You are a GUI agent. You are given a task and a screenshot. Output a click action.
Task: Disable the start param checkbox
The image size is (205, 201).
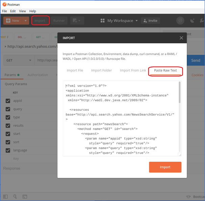point(8,134)
